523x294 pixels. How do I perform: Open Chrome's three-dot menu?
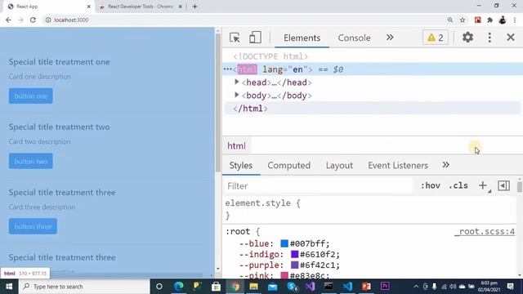pos(515,20)
